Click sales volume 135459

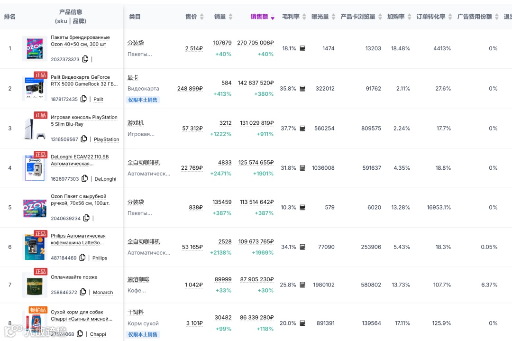(222, 202)
